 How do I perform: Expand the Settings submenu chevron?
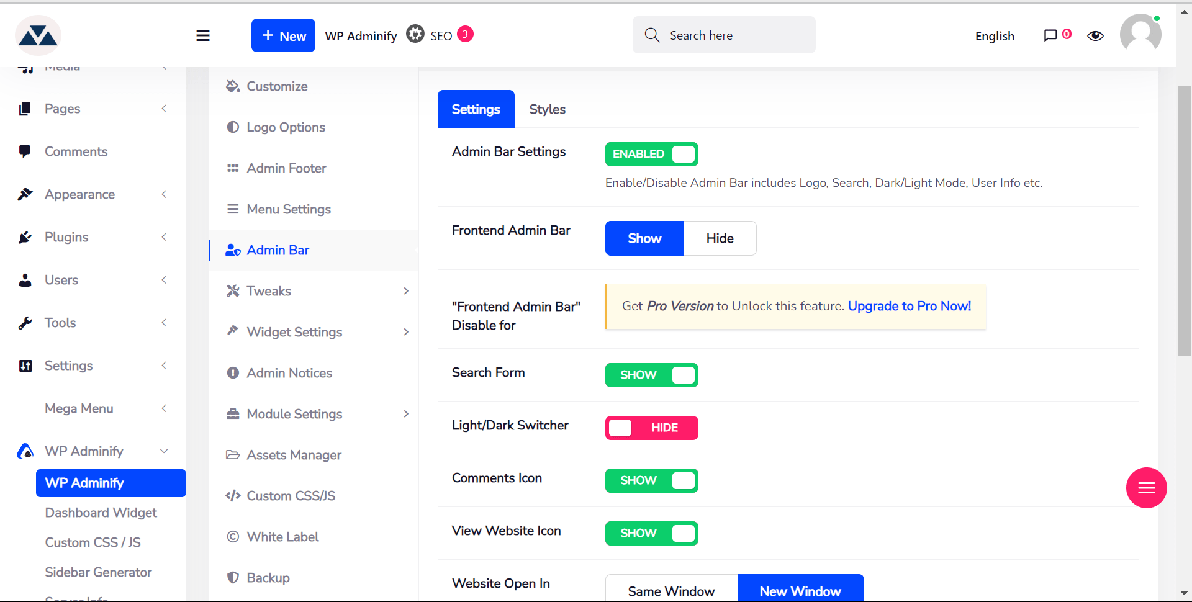164,366
